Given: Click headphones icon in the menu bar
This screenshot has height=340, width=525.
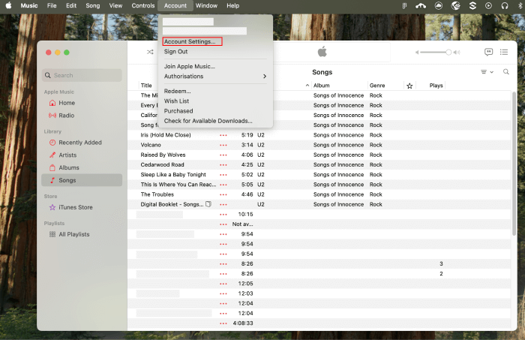Looking at the screenshot, I should 505,5.
